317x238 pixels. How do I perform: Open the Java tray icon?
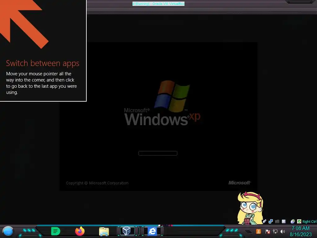[258, 231]
